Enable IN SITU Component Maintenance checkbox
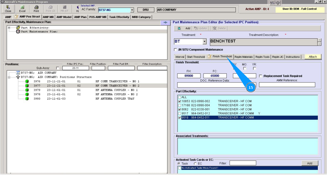This screenshot has height=175, width=327. point(175,50)
